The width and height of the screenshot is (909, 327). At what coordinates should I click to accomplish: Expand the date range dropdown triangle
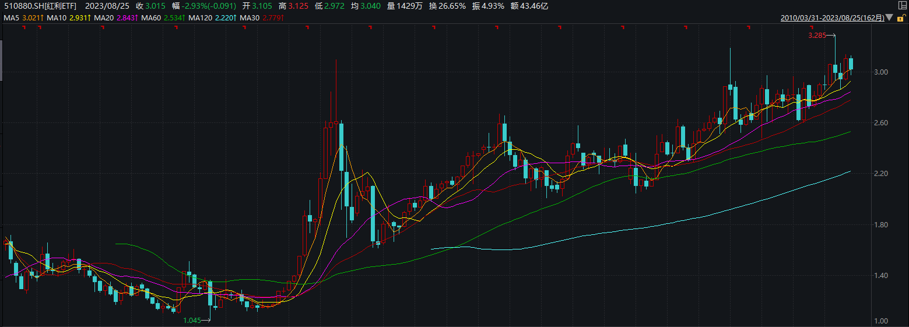click(x=889, y=18)
